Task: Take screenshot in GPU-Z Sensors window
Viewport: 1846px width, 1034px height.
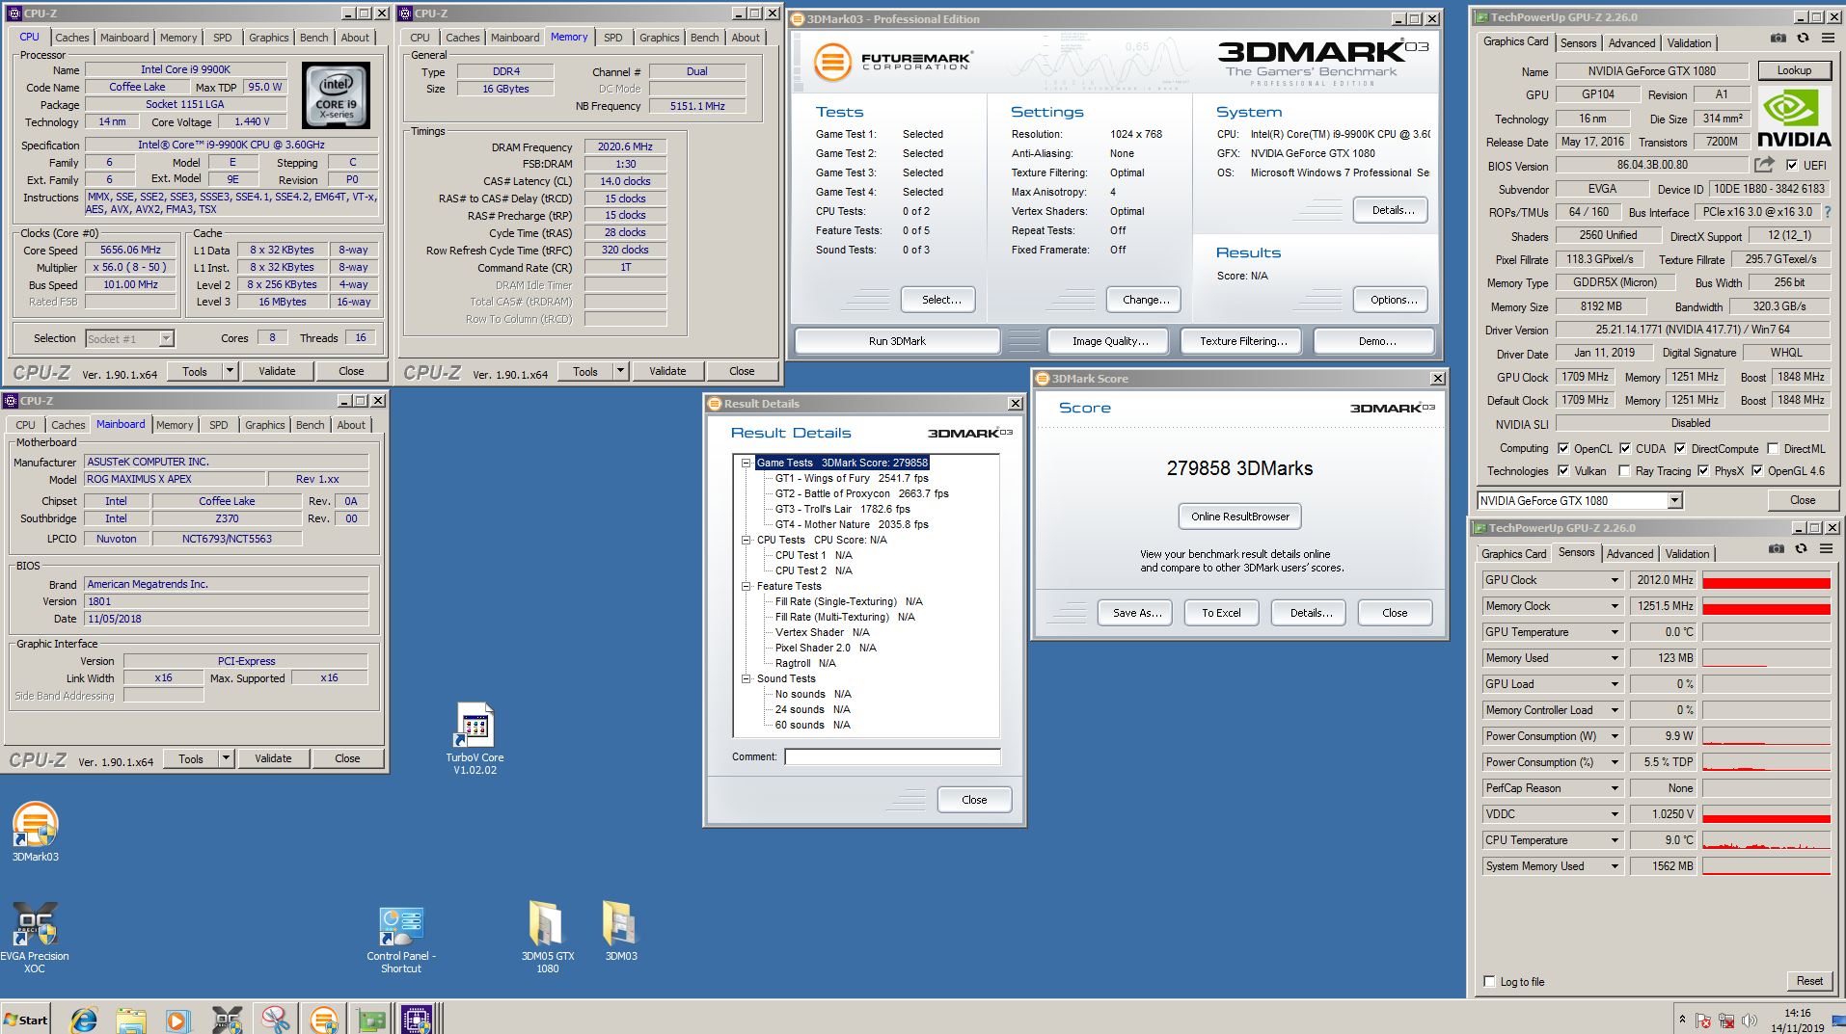Action: pyautogui.click(x=1777, y=548)
